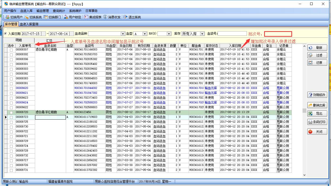
Task: Click the 血袋号 input field
Action: [232, 34]
